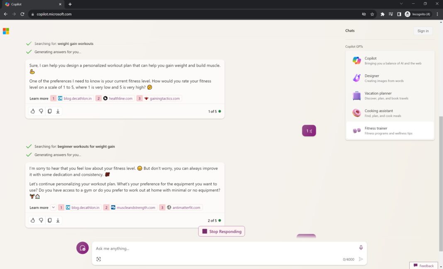Select the add image icon in the chat box

coord(99,259)
